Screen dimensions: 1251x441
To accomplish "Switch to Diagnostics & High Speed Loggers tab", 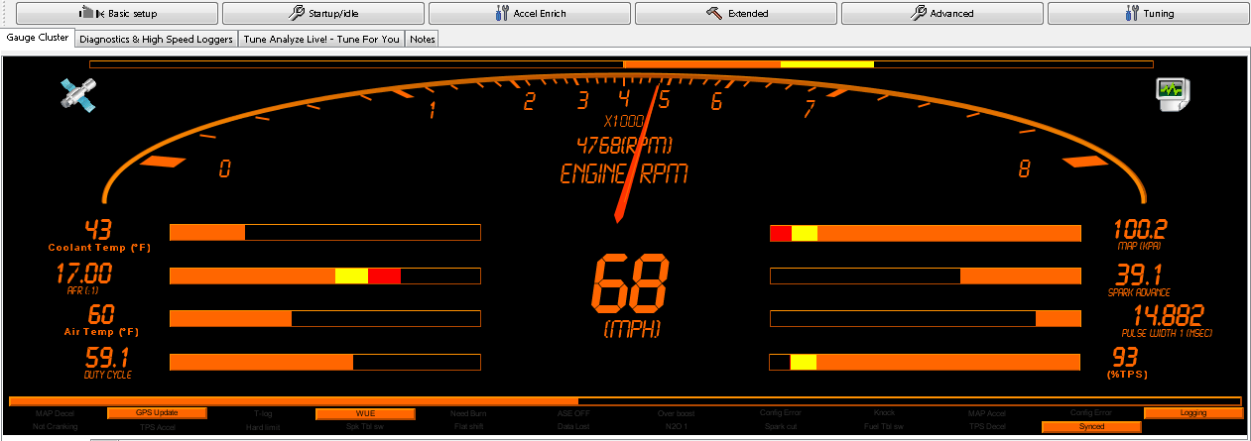I will pos(156,39).
